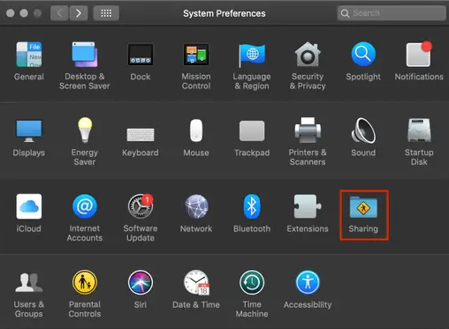
Task: Click the Show All grid button
Action: (x=106, y=13)
